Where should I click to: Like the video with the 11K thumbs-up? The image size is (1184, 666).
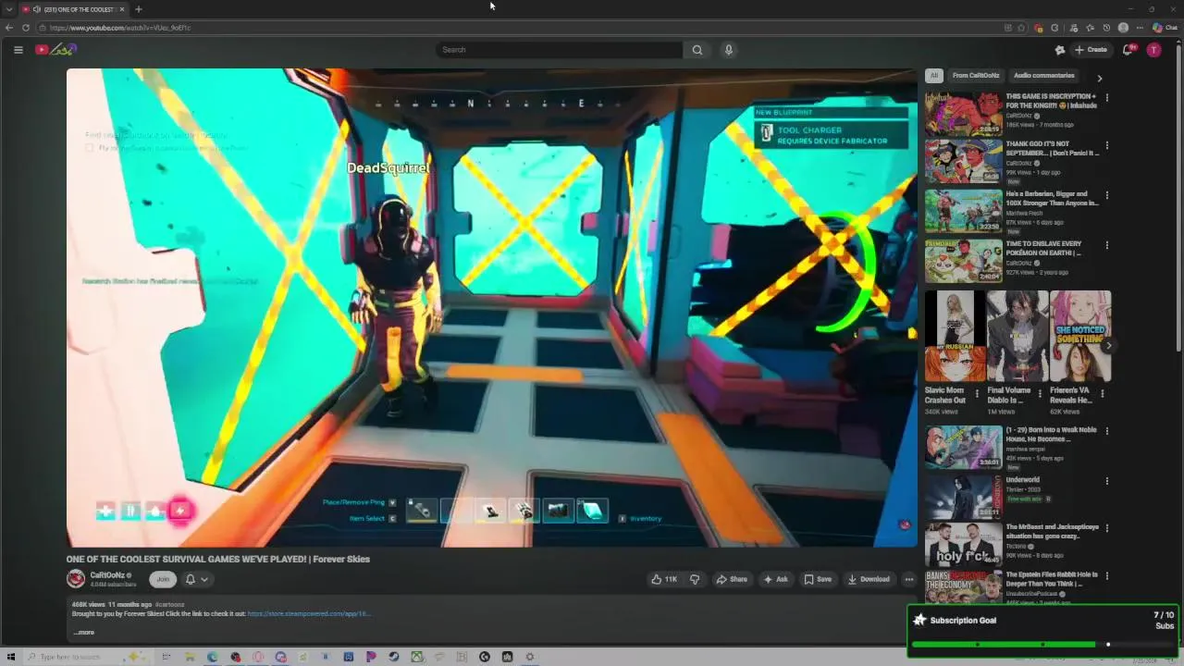pos(664,579)
